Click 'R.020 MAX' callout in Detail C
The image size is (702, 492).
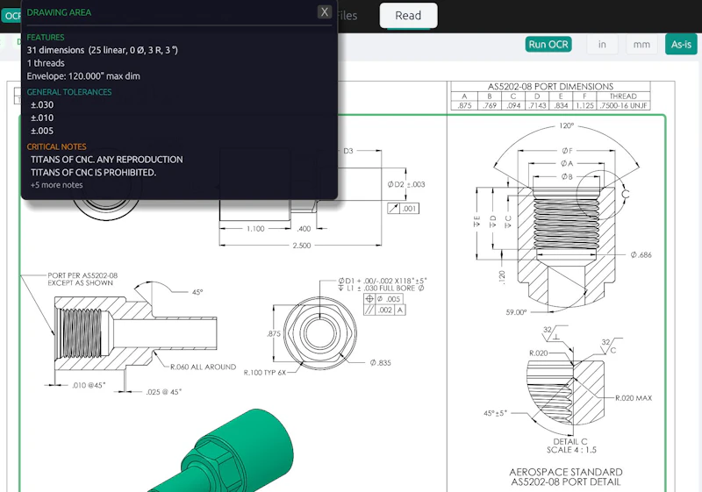point(634,398)
